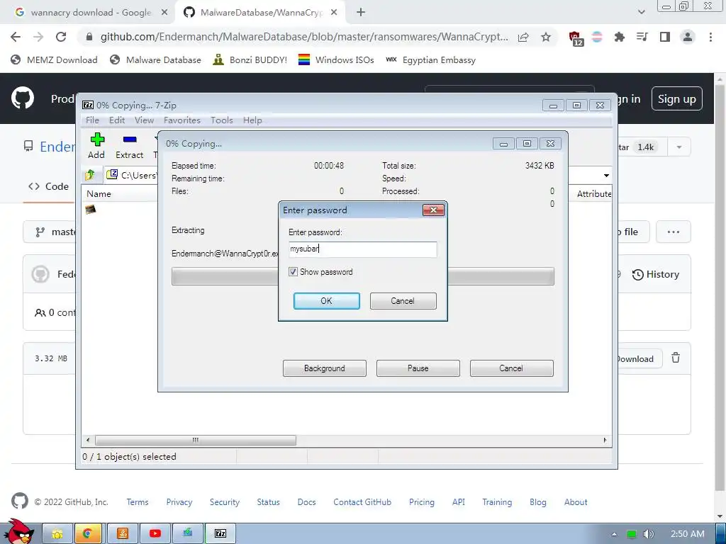Click the GitHub delete file trash icon
The image size is (726, 544).
tap(676, 358)
